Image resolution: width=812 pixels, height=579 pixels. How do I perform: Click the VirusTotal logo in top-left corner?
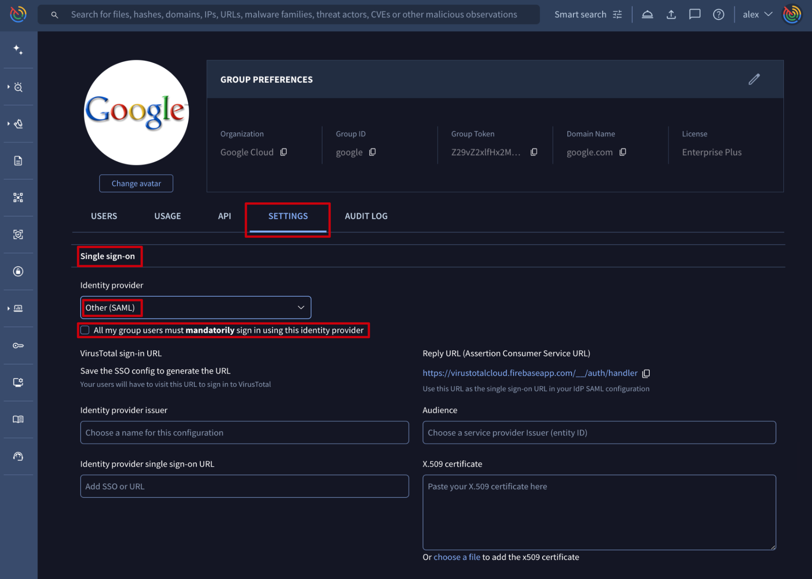pos(18,14)
